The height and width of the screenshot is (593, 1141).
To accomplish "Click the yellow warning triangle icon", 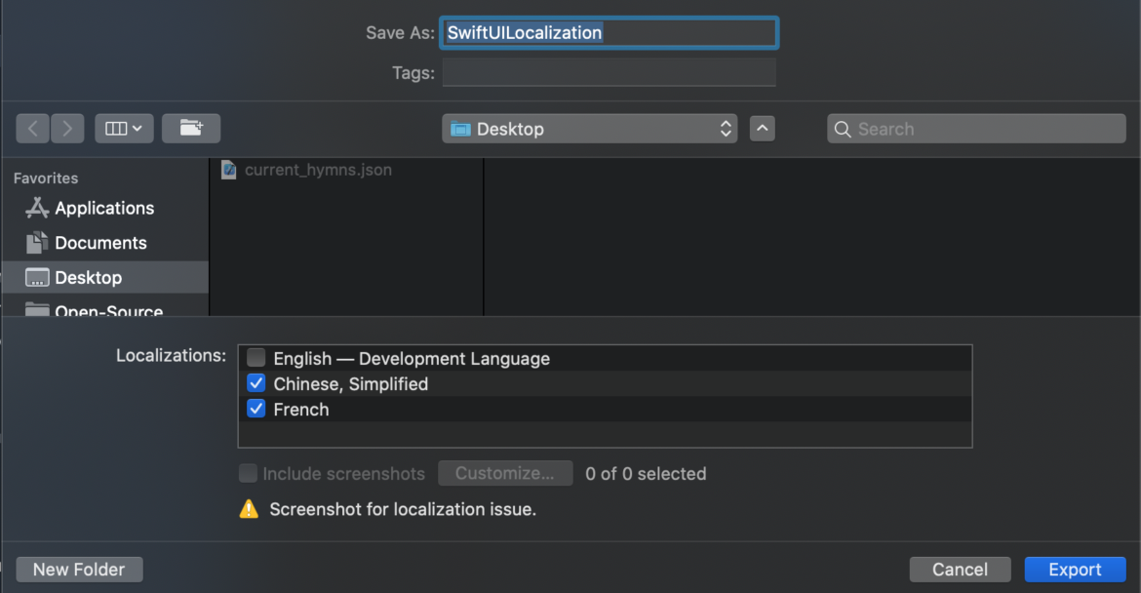I will (249, 508).
